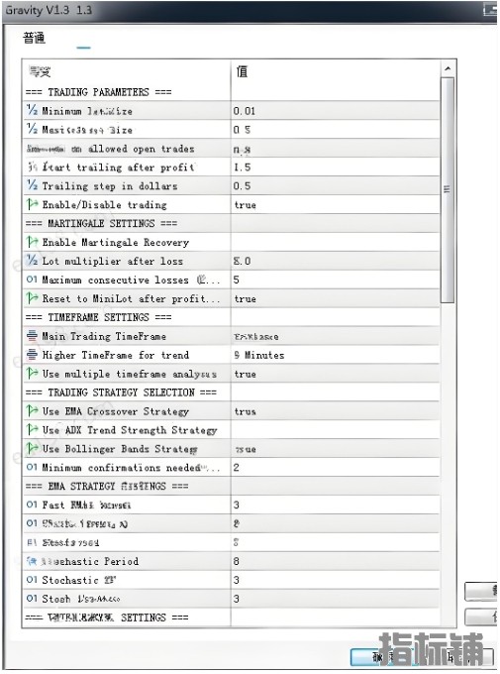Open the Higher TimeFrame for trend value list
This screenshot has width=500, height=674.
pos(335,355)
